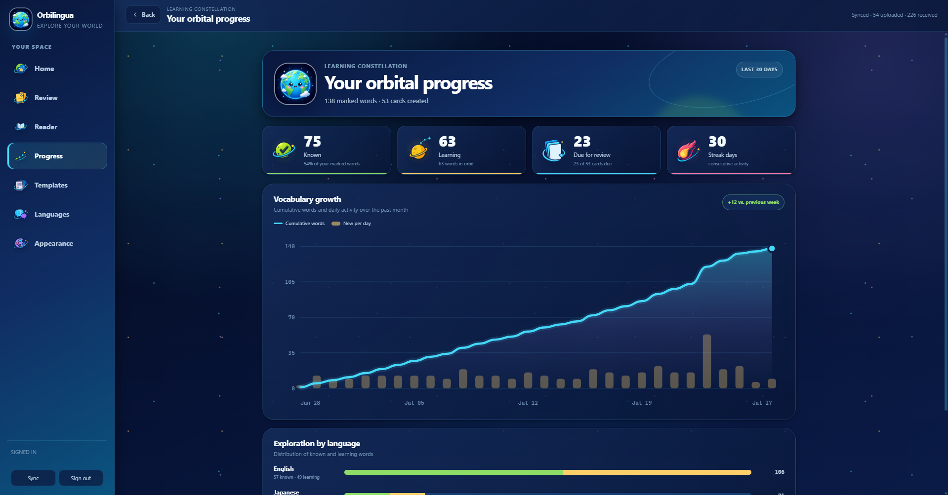Click the Jun 28 axis label
Image resolution: width=948 pixels, height=495 pixels.
[310, 403]
